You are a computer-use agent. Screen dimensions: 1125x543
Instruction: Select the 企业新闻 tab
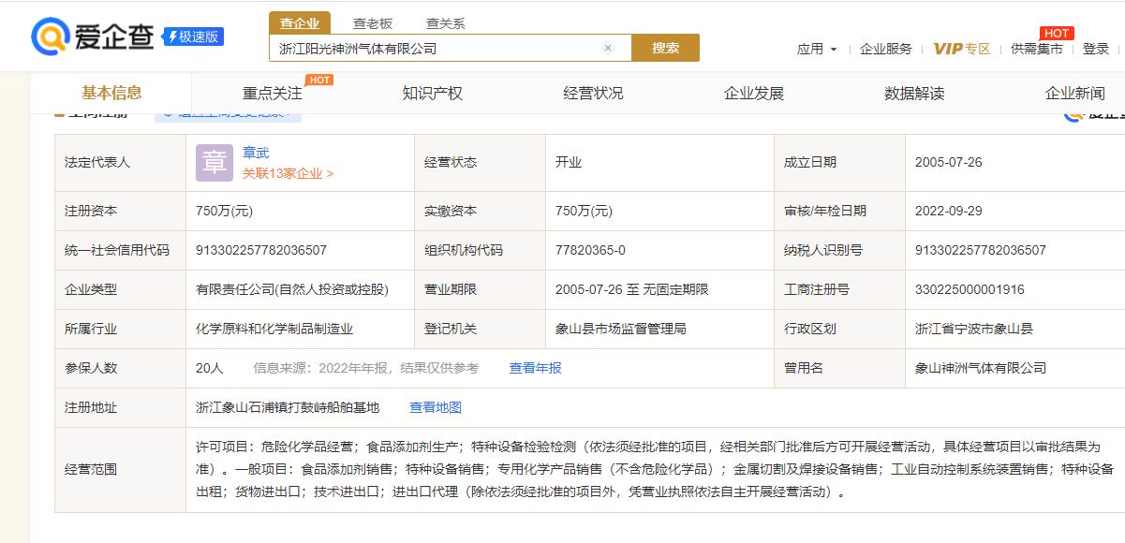1075,94
